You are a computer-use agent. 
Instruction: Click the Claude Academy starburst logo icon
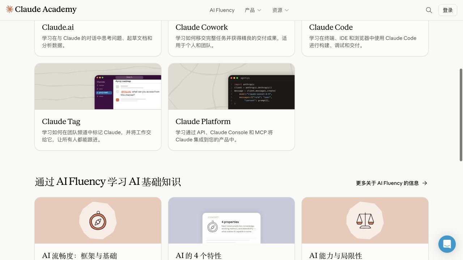pos(10,9)
